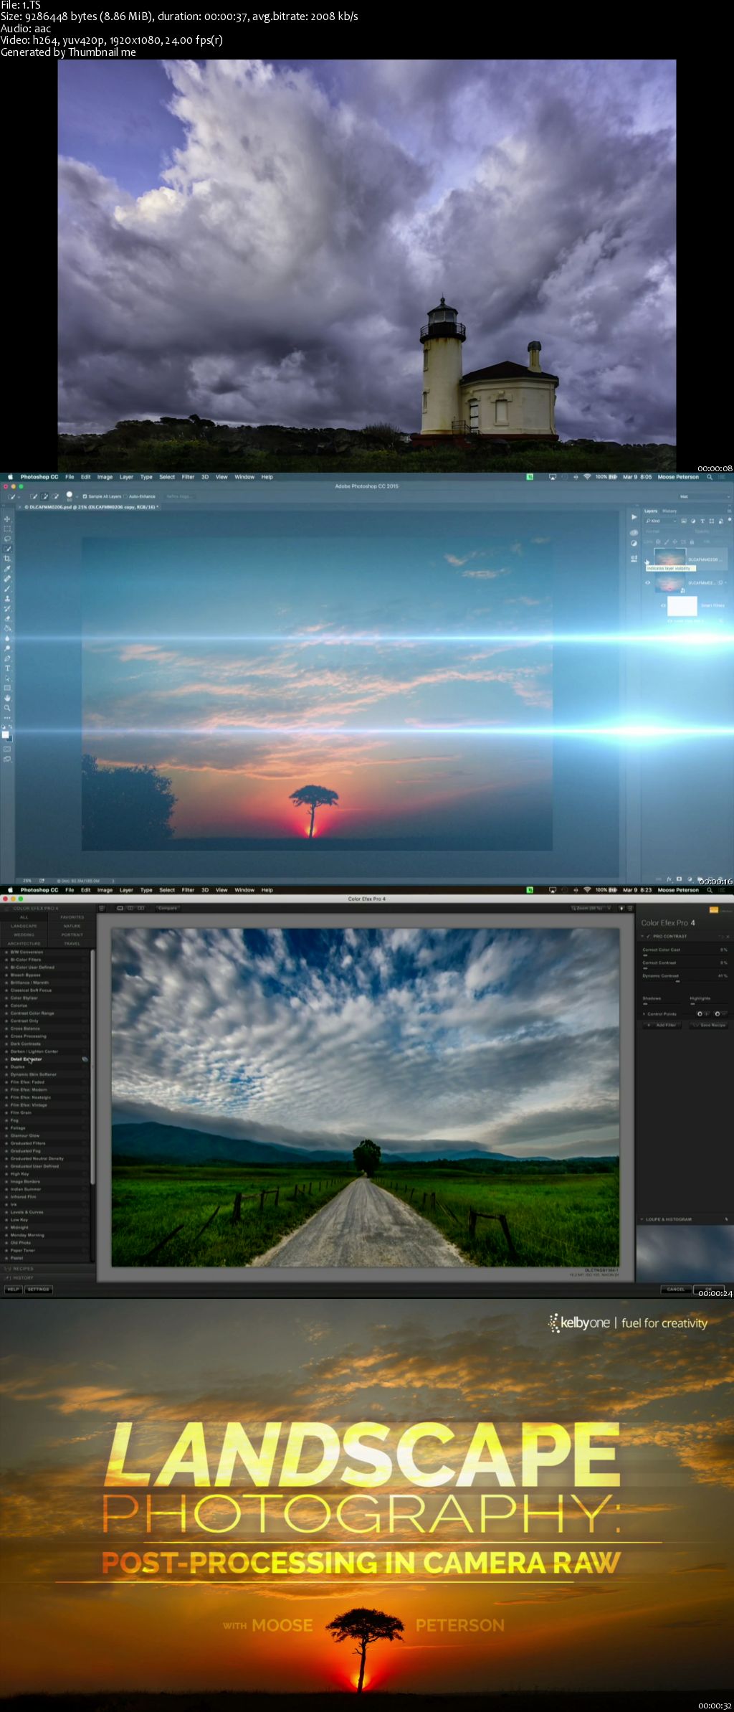Select the Horizontal Type tool
Image resolution: width=734 pixels, height=1712 pixels.
[8, 668]
